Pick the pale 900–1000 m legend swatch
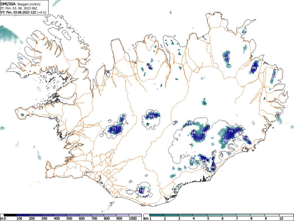This screenshot has width=294, height=221. (x=123, y=215)
